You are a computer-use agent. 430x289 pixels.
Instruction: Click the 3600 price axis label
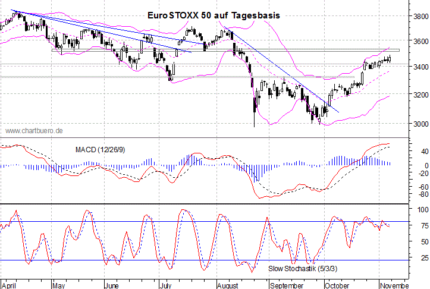(420, 41)
